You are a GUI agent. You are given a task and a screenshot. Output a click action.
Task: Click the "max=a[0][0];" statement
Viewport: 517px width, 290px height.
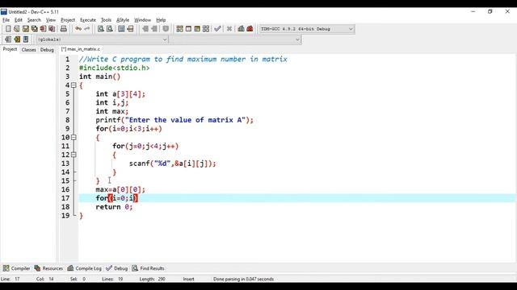pos(120,190)
